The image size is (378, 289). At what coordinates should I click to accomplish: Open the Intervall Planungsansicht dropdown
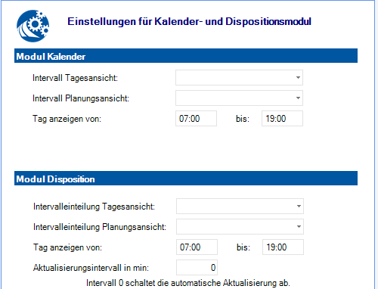pyautogui.click(x=239, y=98)
